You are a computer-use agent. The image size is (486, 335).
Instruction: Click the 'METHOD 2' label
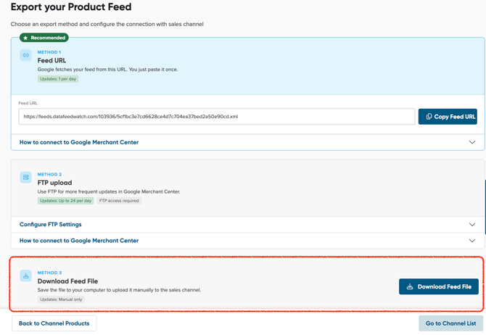point(49,174)
